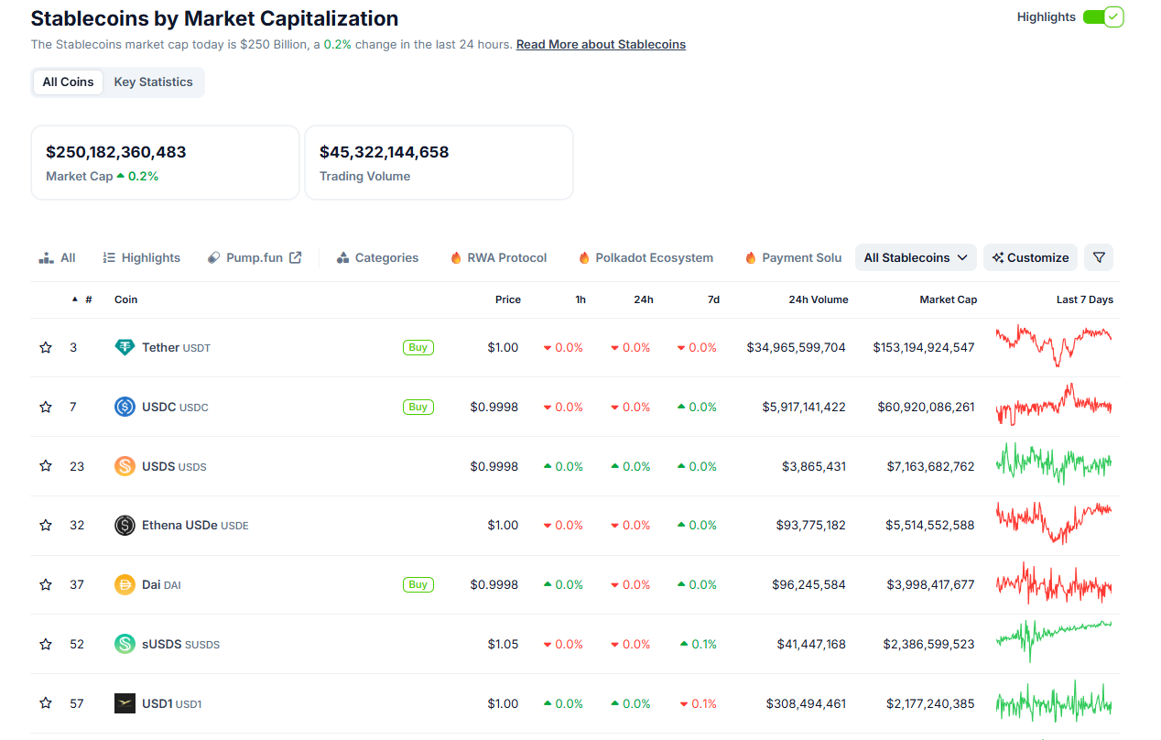1161x740 pixels.
Task: Toggle the Dai favorite star
Action: coord(46,584)
